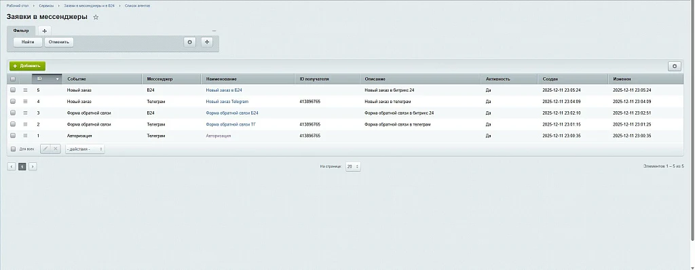Go to the previous page arrow
The width and height of the screenshot is (695, 270).
point(12,167)
